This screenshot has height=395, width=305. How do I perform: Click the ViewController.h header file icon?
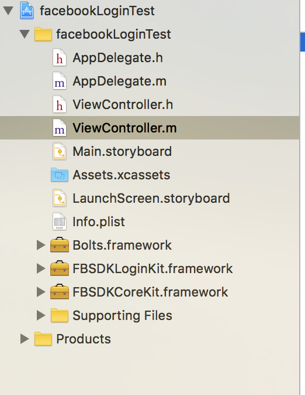[x=60, y=104]
